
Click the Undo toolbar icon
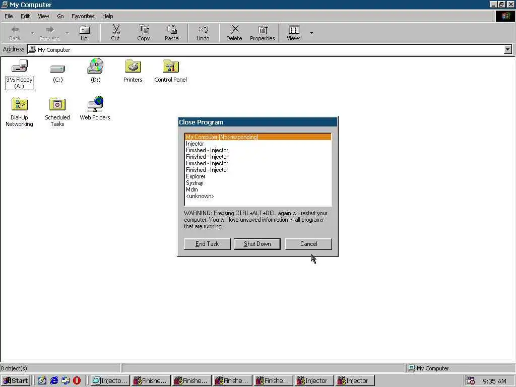point(203,33)
